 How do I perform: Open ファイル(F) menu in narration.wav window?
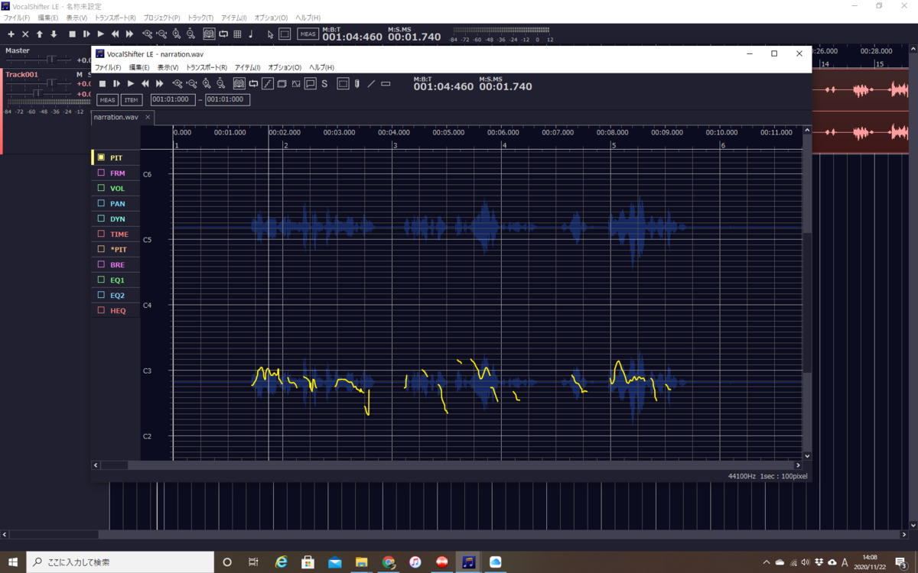[x=108, y=67]
